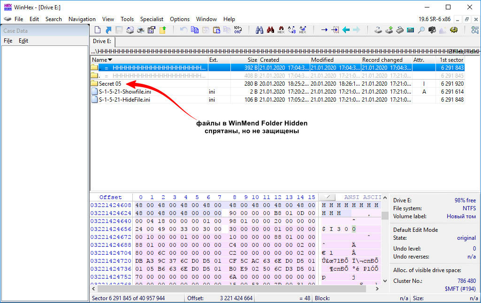The height and width of the screenshot is (303, 481).
Task: Sort by the Ext. column header
Action: tap(219, 59)
